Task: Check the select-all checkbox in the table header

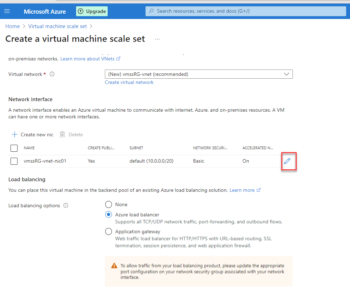Action: pos(14,148)
